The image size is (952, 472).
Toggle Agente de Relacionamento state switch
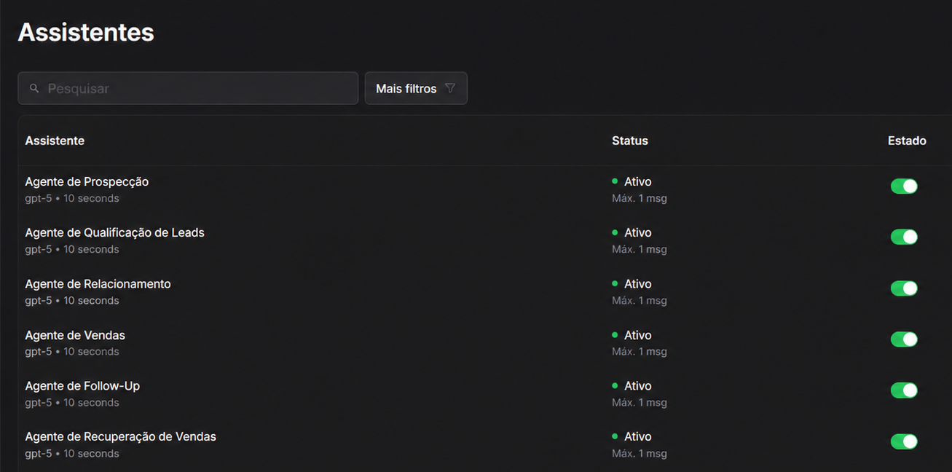[x=904, y=288]
